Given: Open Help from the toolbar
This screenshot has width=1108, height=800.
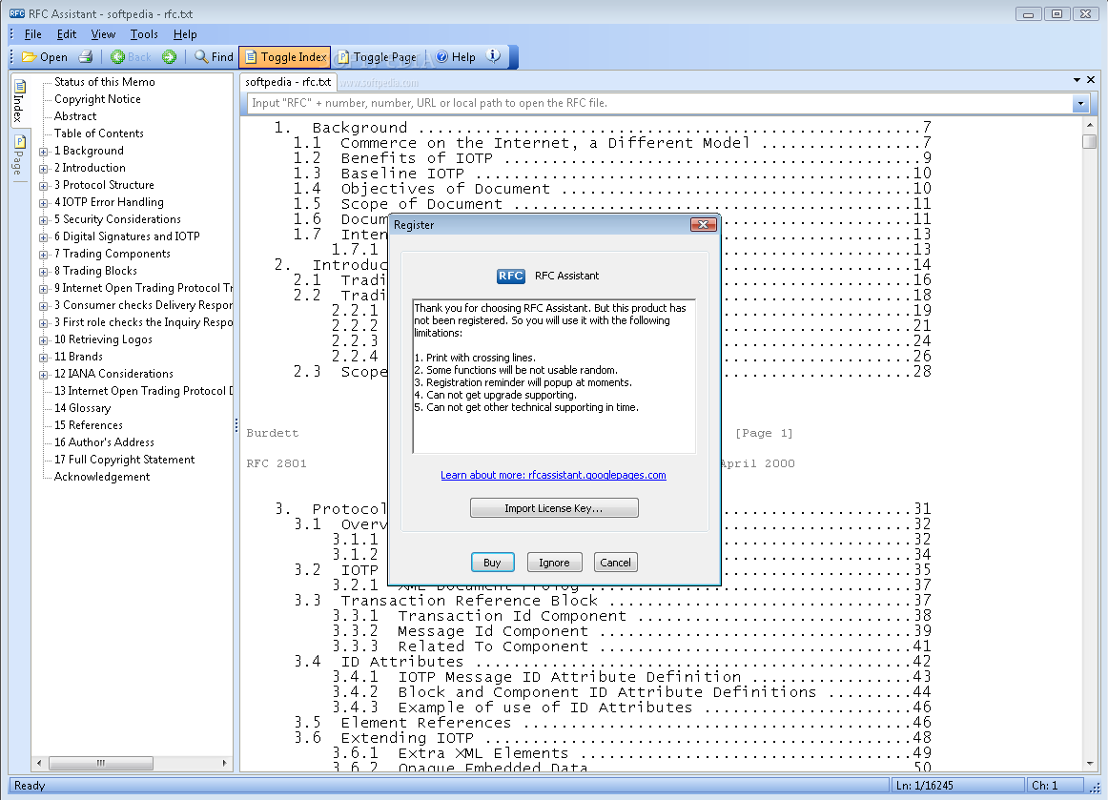Looking at the screenshot, I should (x=456, y=57).
